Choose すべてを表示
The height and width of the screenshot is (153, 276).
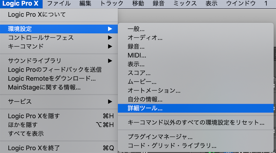59,134
